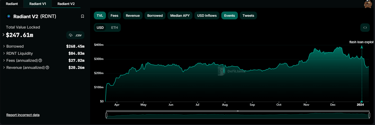Toggle the Events markers
This screenshot has height=125, width=375.
(x=229, y=15)
